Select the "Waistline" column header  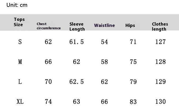point(104,25)
